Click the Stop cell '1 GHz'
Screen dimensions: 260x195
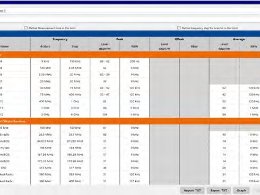click(x=75, y=101)
